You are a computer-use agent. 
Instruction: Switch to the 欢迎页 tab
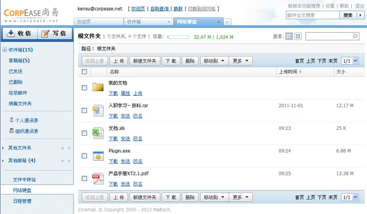(x=99, y=22)
